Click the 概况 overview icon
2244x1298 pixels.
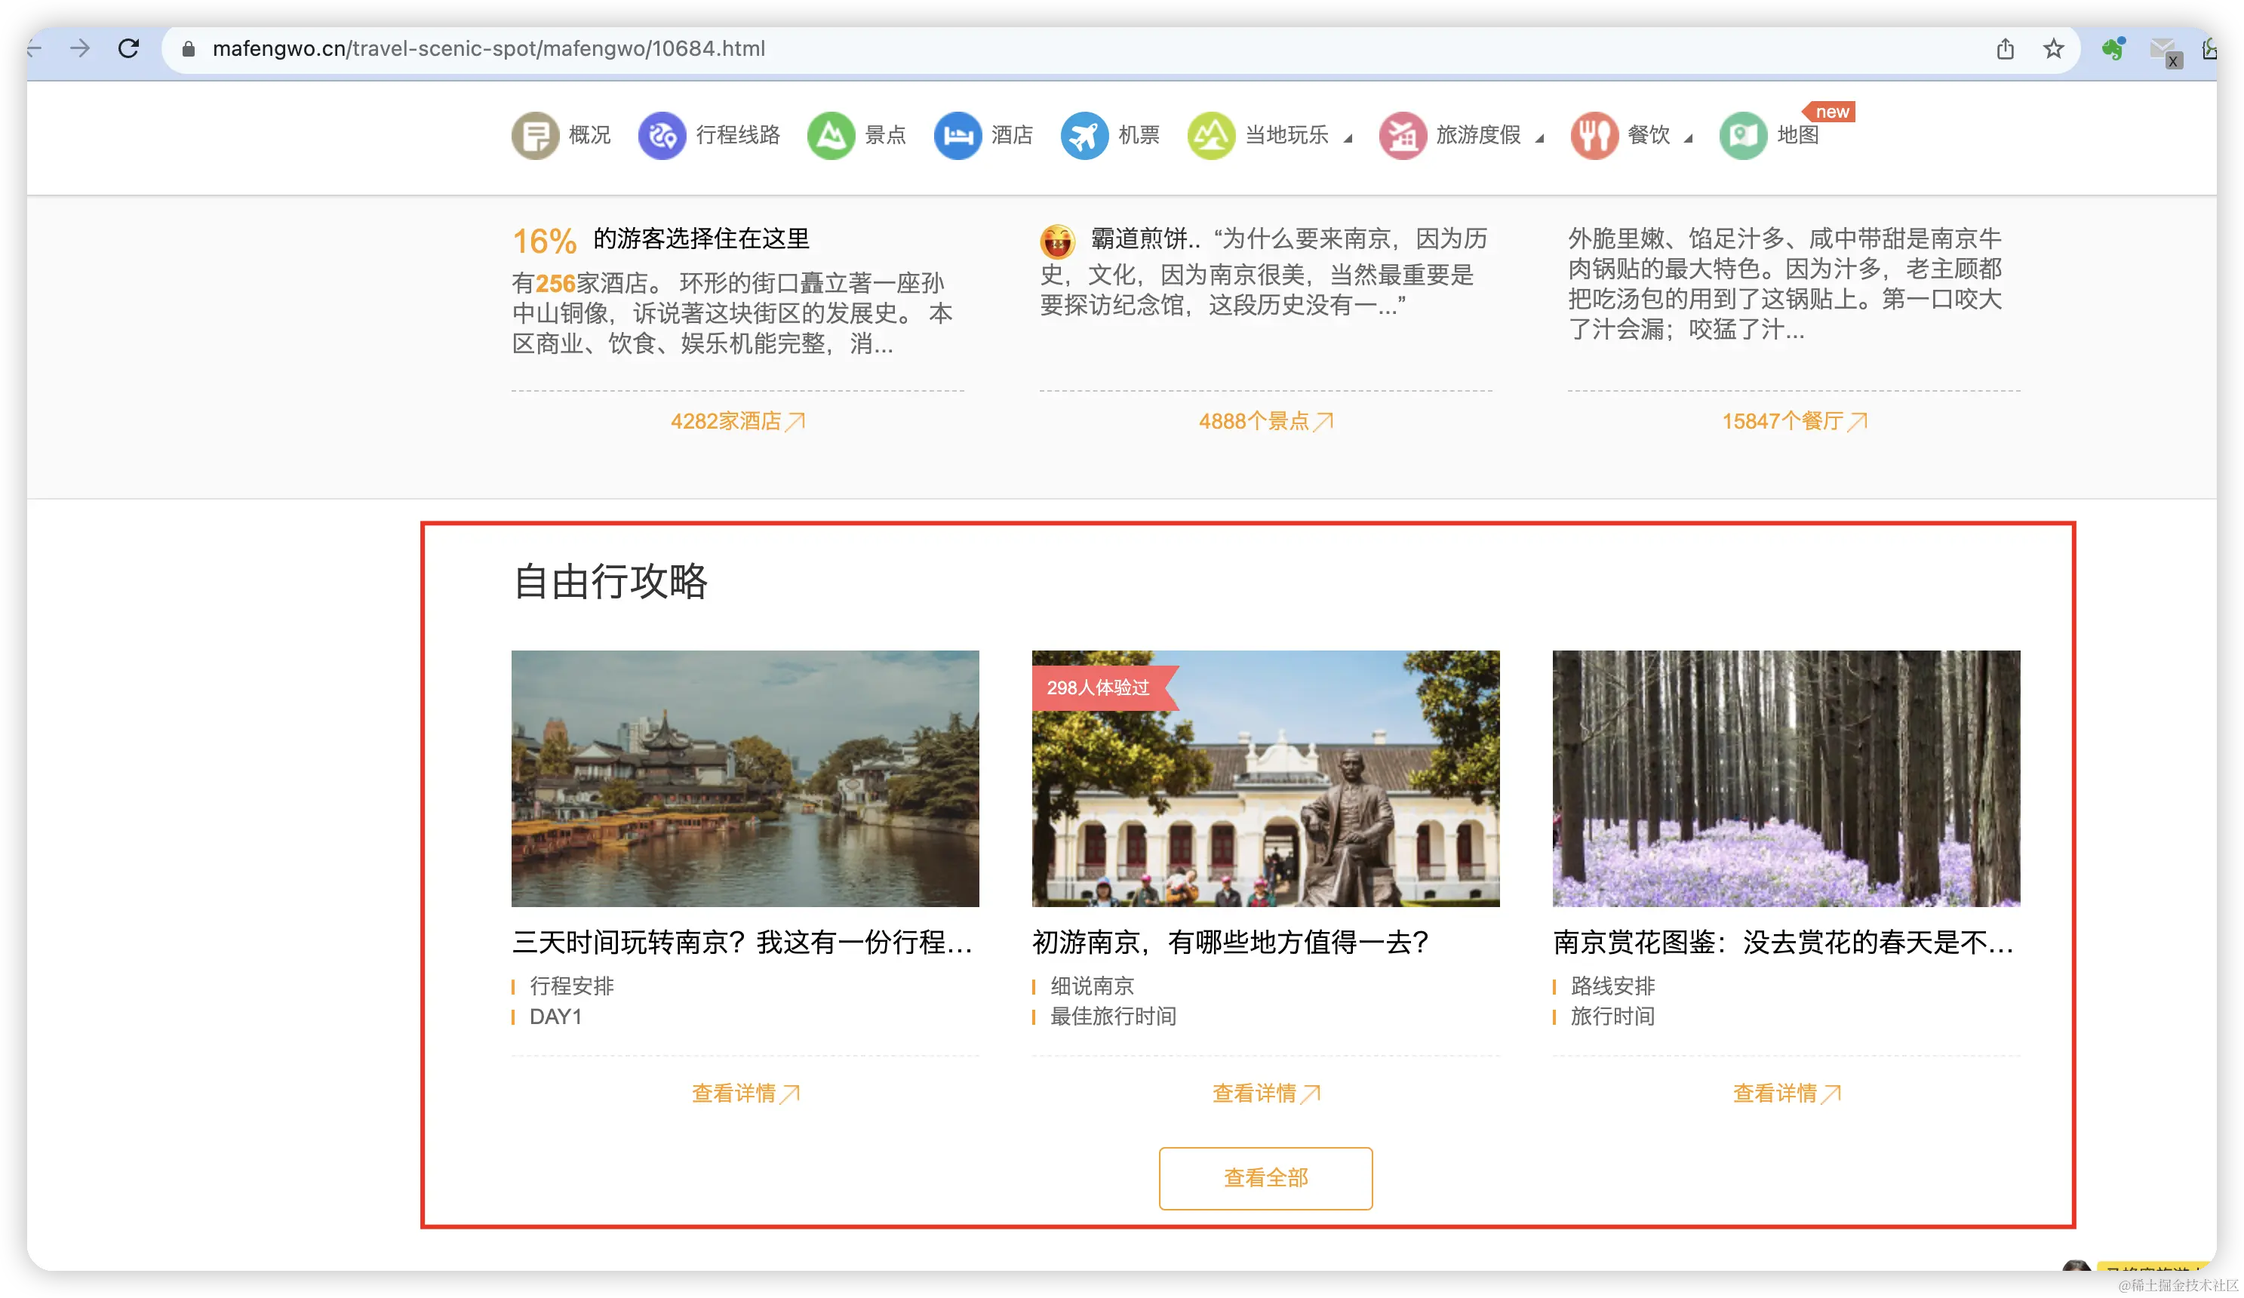click(x=534, y=135)
